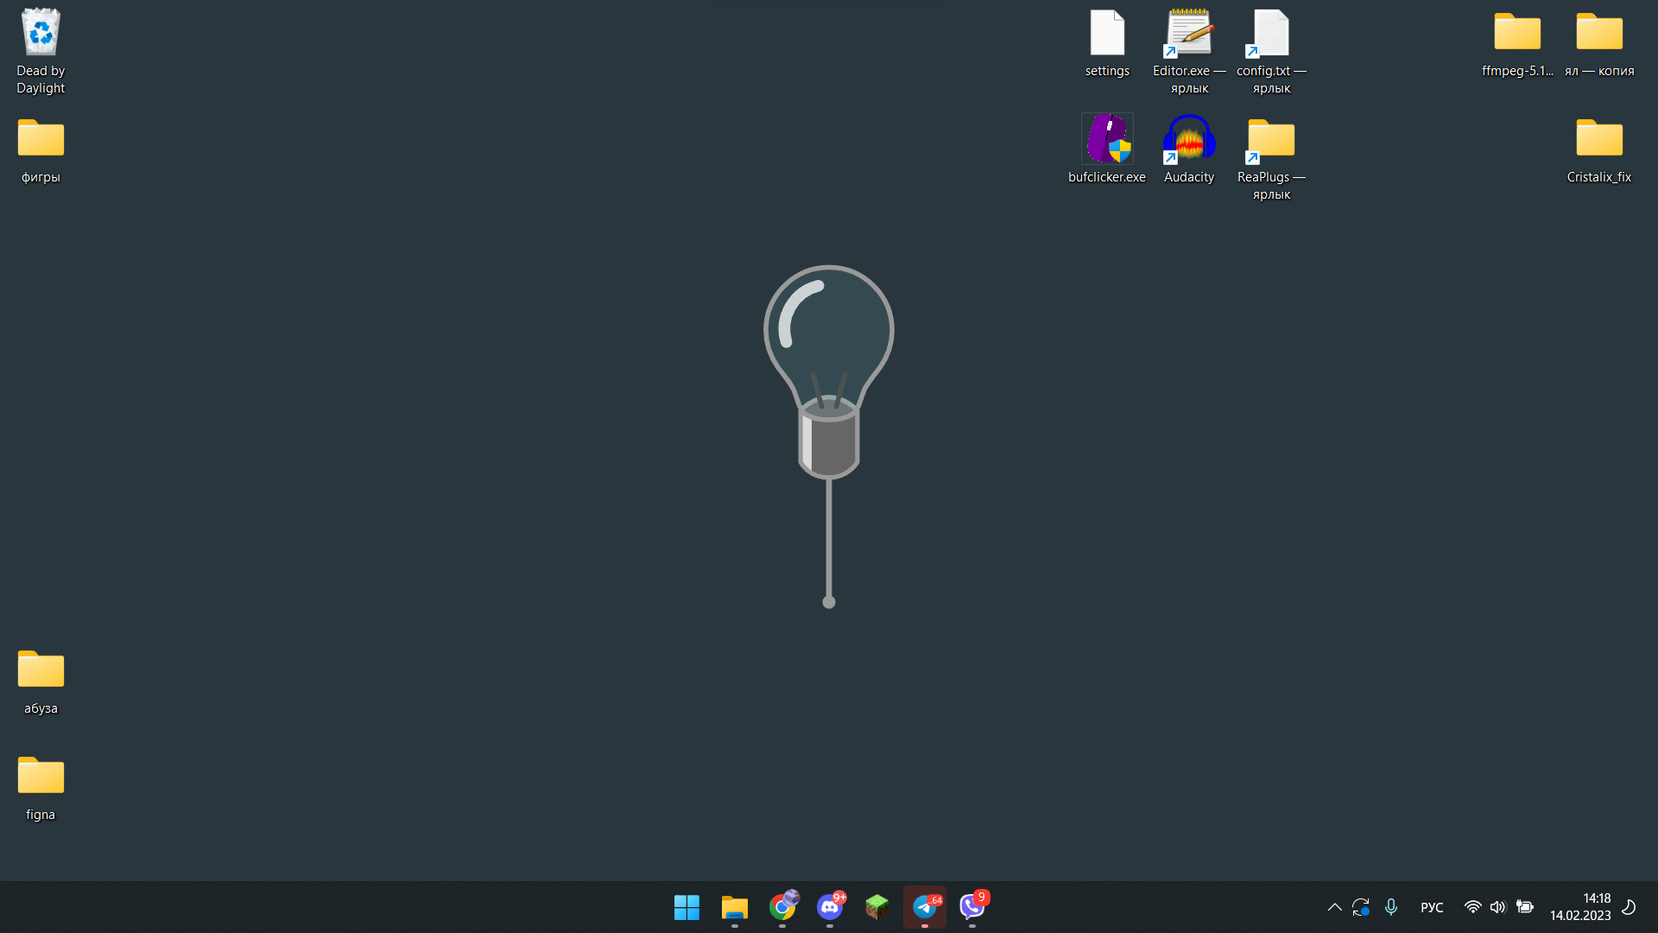Open the РУС language switcher
The width and height of the screenshot is (1658, 933).
[x=1432, y=907]
